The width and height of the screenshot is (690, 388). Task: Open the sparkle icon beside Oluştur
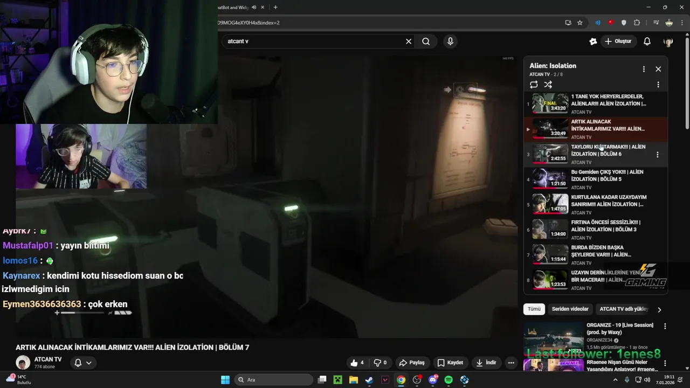(594, 41)
